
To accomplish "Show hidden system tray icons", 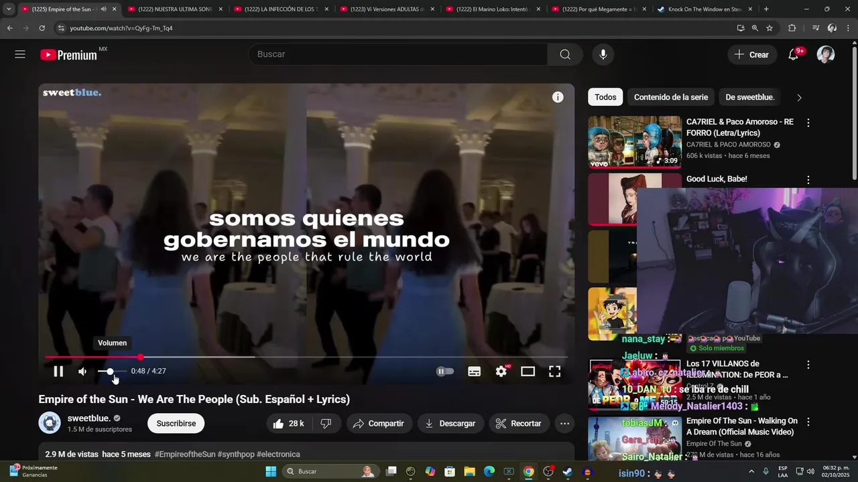I will 751,472.
